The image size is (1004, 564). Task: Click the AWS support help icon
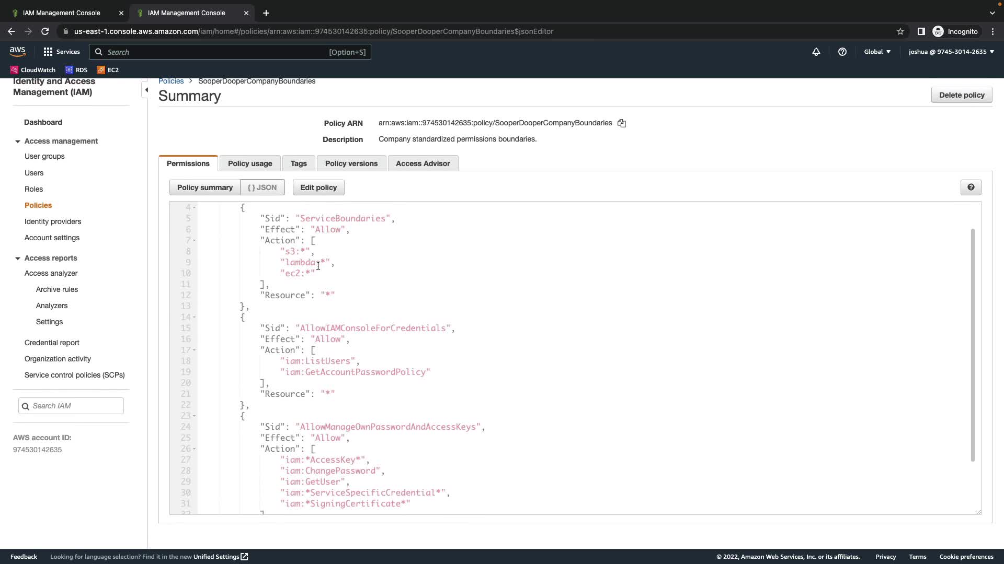coord(842,52)
